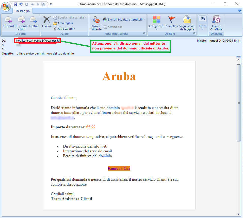Click the bold label 'Importo da versare:'
This screenshot has width=243, height=218.
(x=68, y=127)
